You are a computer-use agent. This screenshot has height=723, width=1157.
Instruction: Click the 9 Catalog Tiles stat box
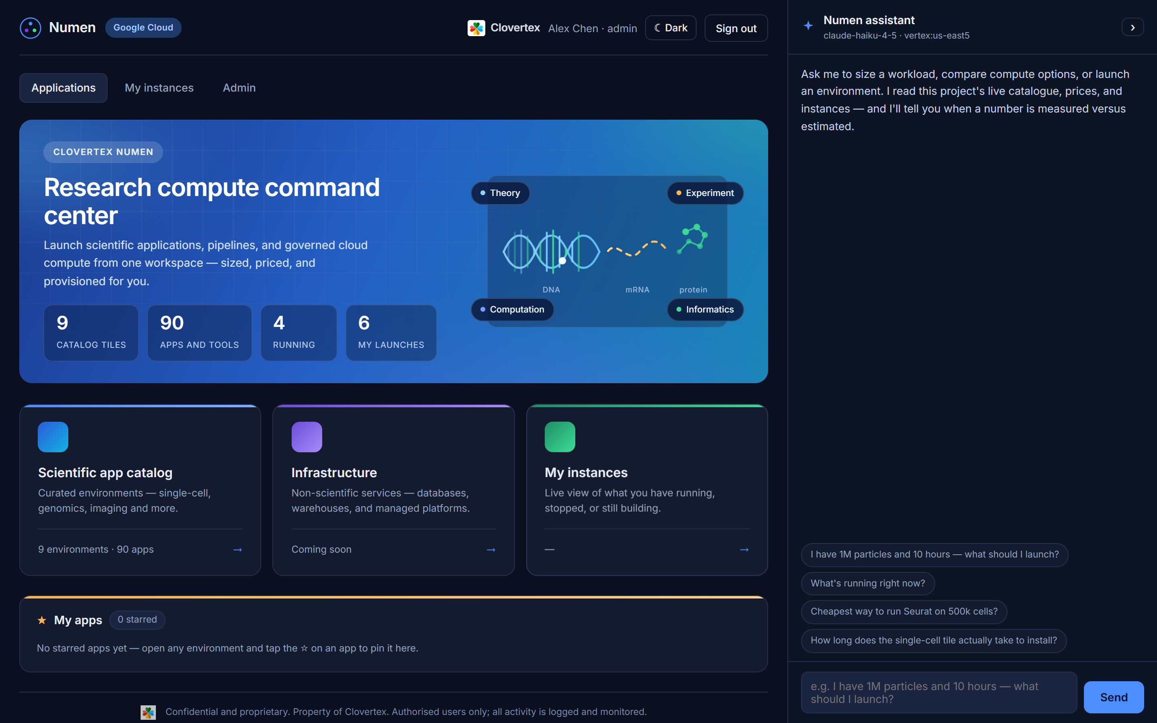coord(91,333)
